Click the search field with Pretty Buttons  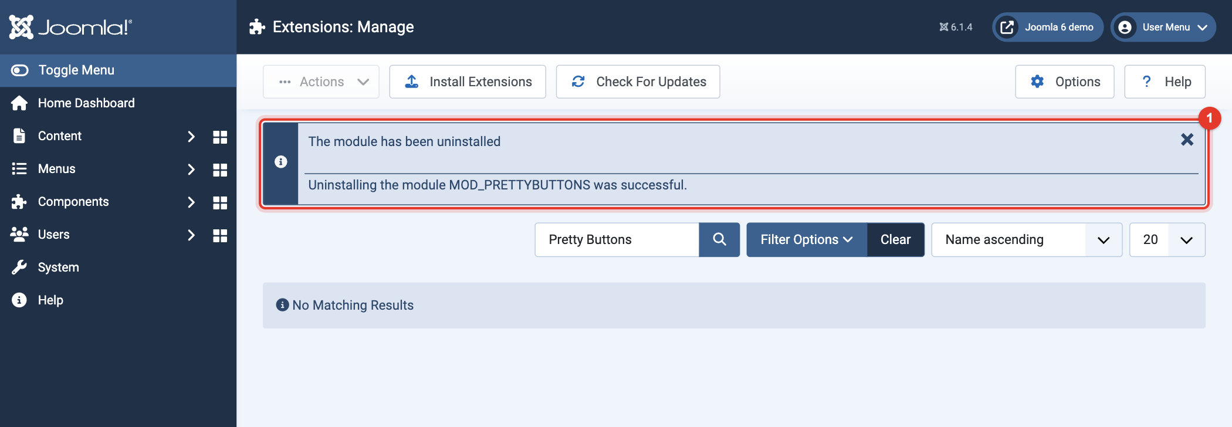(617, 239)
